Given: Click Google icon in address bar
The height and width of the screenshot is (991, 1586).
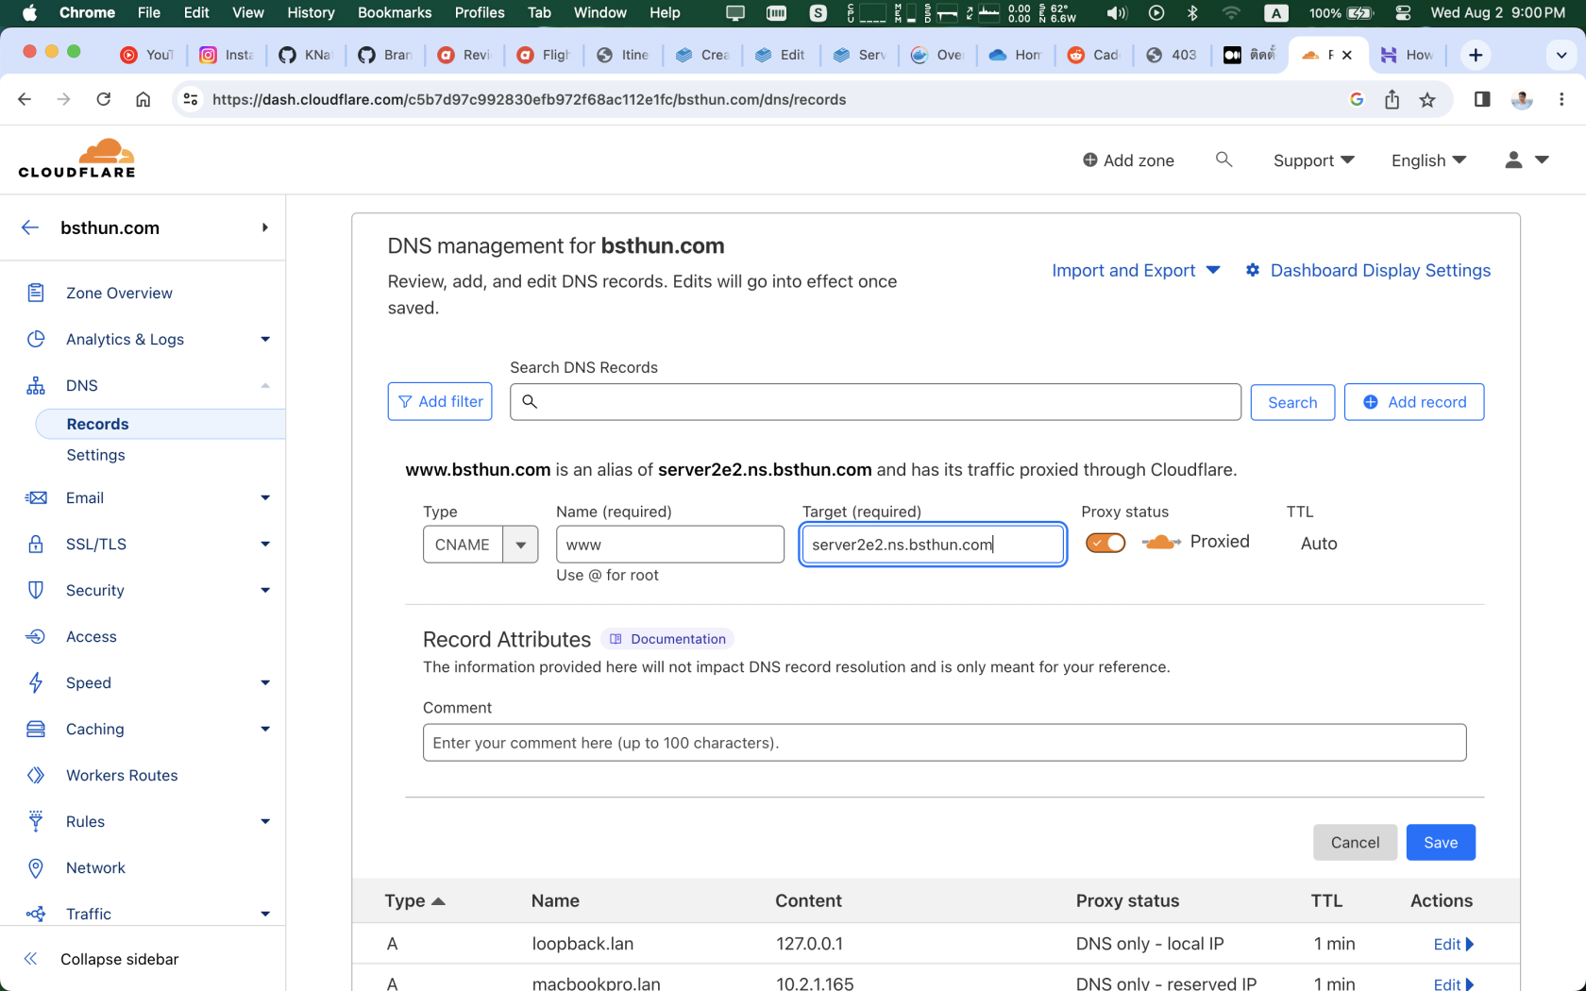Looking at the screenshot, I should coord(1357,99).
